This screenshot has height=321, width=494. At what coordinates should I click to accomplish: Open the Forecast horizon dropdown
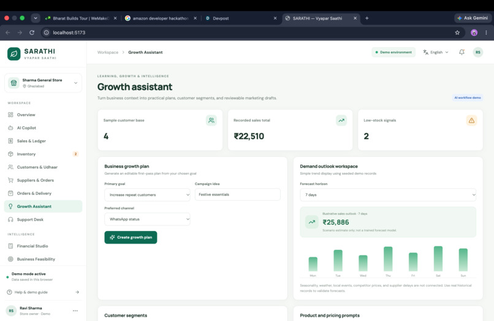coord(388,195)
